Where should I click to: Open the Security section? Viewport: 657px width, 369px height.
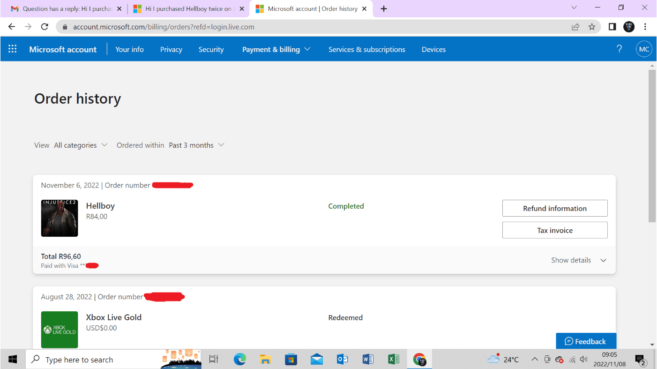pyautogui.click(x=211, y=49)
